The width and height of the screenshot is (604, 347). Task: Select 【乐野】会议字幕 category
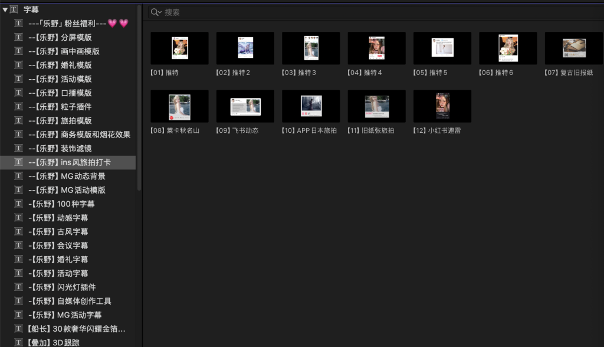click(x=68, y=245)
